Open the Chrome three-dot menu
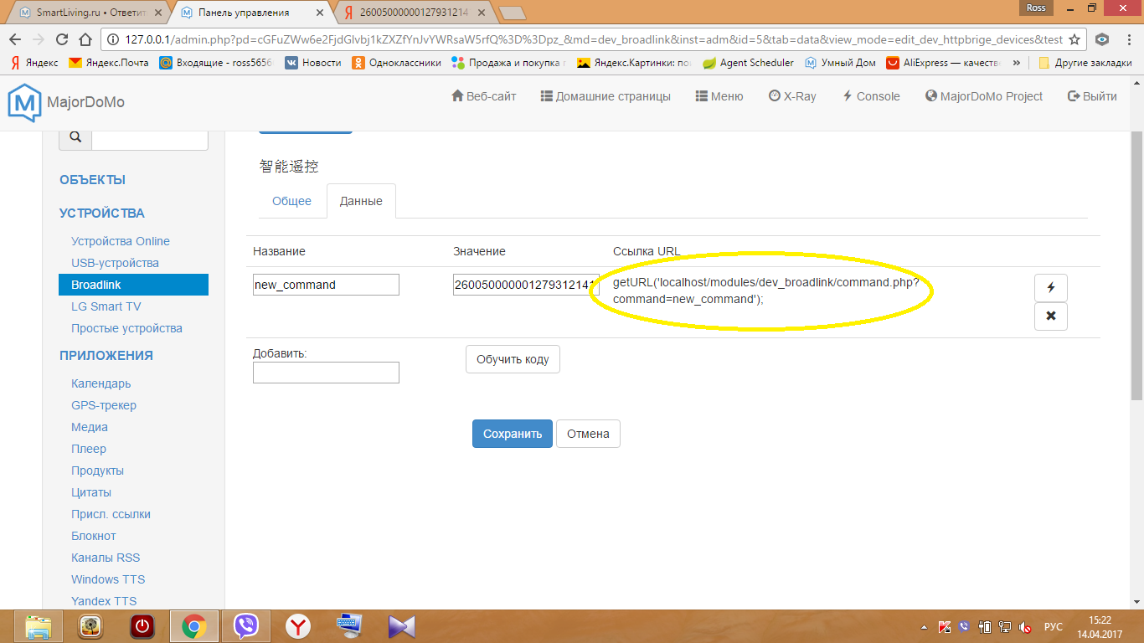 coord(1129,39)
